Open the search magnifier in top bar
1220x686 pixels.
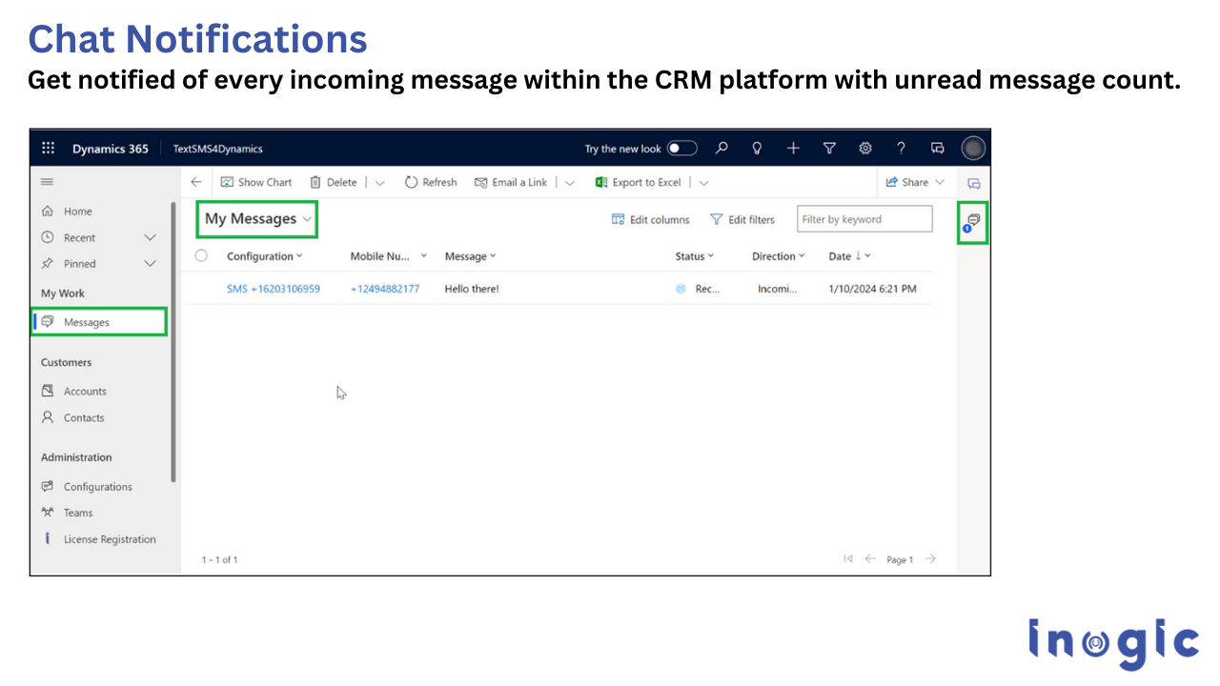click(722, 148)
